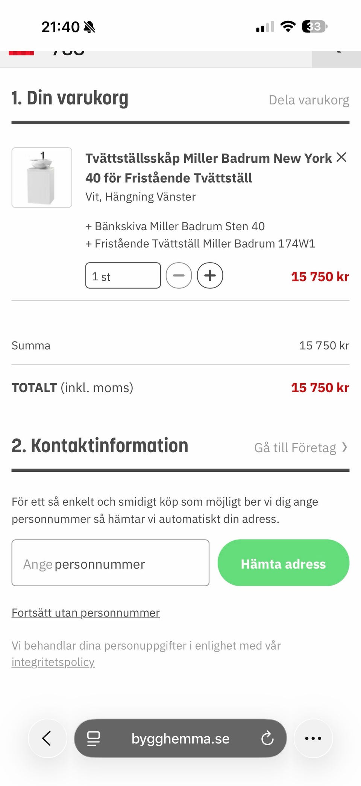Increase product quantity with plus button

click(x=210, y=275)
